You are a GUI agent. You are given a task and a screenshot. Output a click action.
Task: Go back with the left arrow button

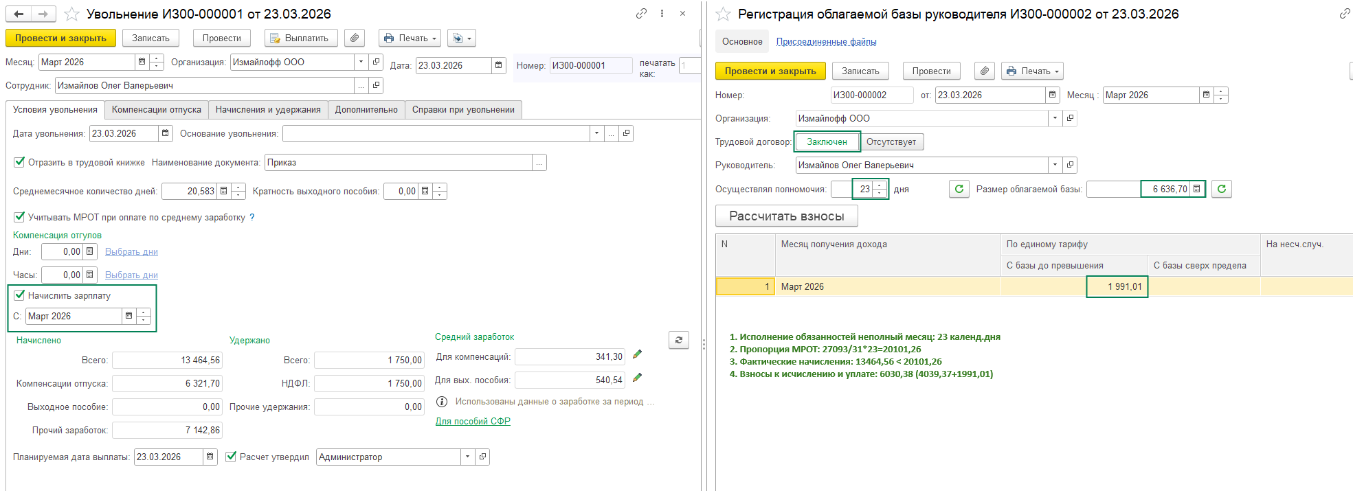point(19,14)
